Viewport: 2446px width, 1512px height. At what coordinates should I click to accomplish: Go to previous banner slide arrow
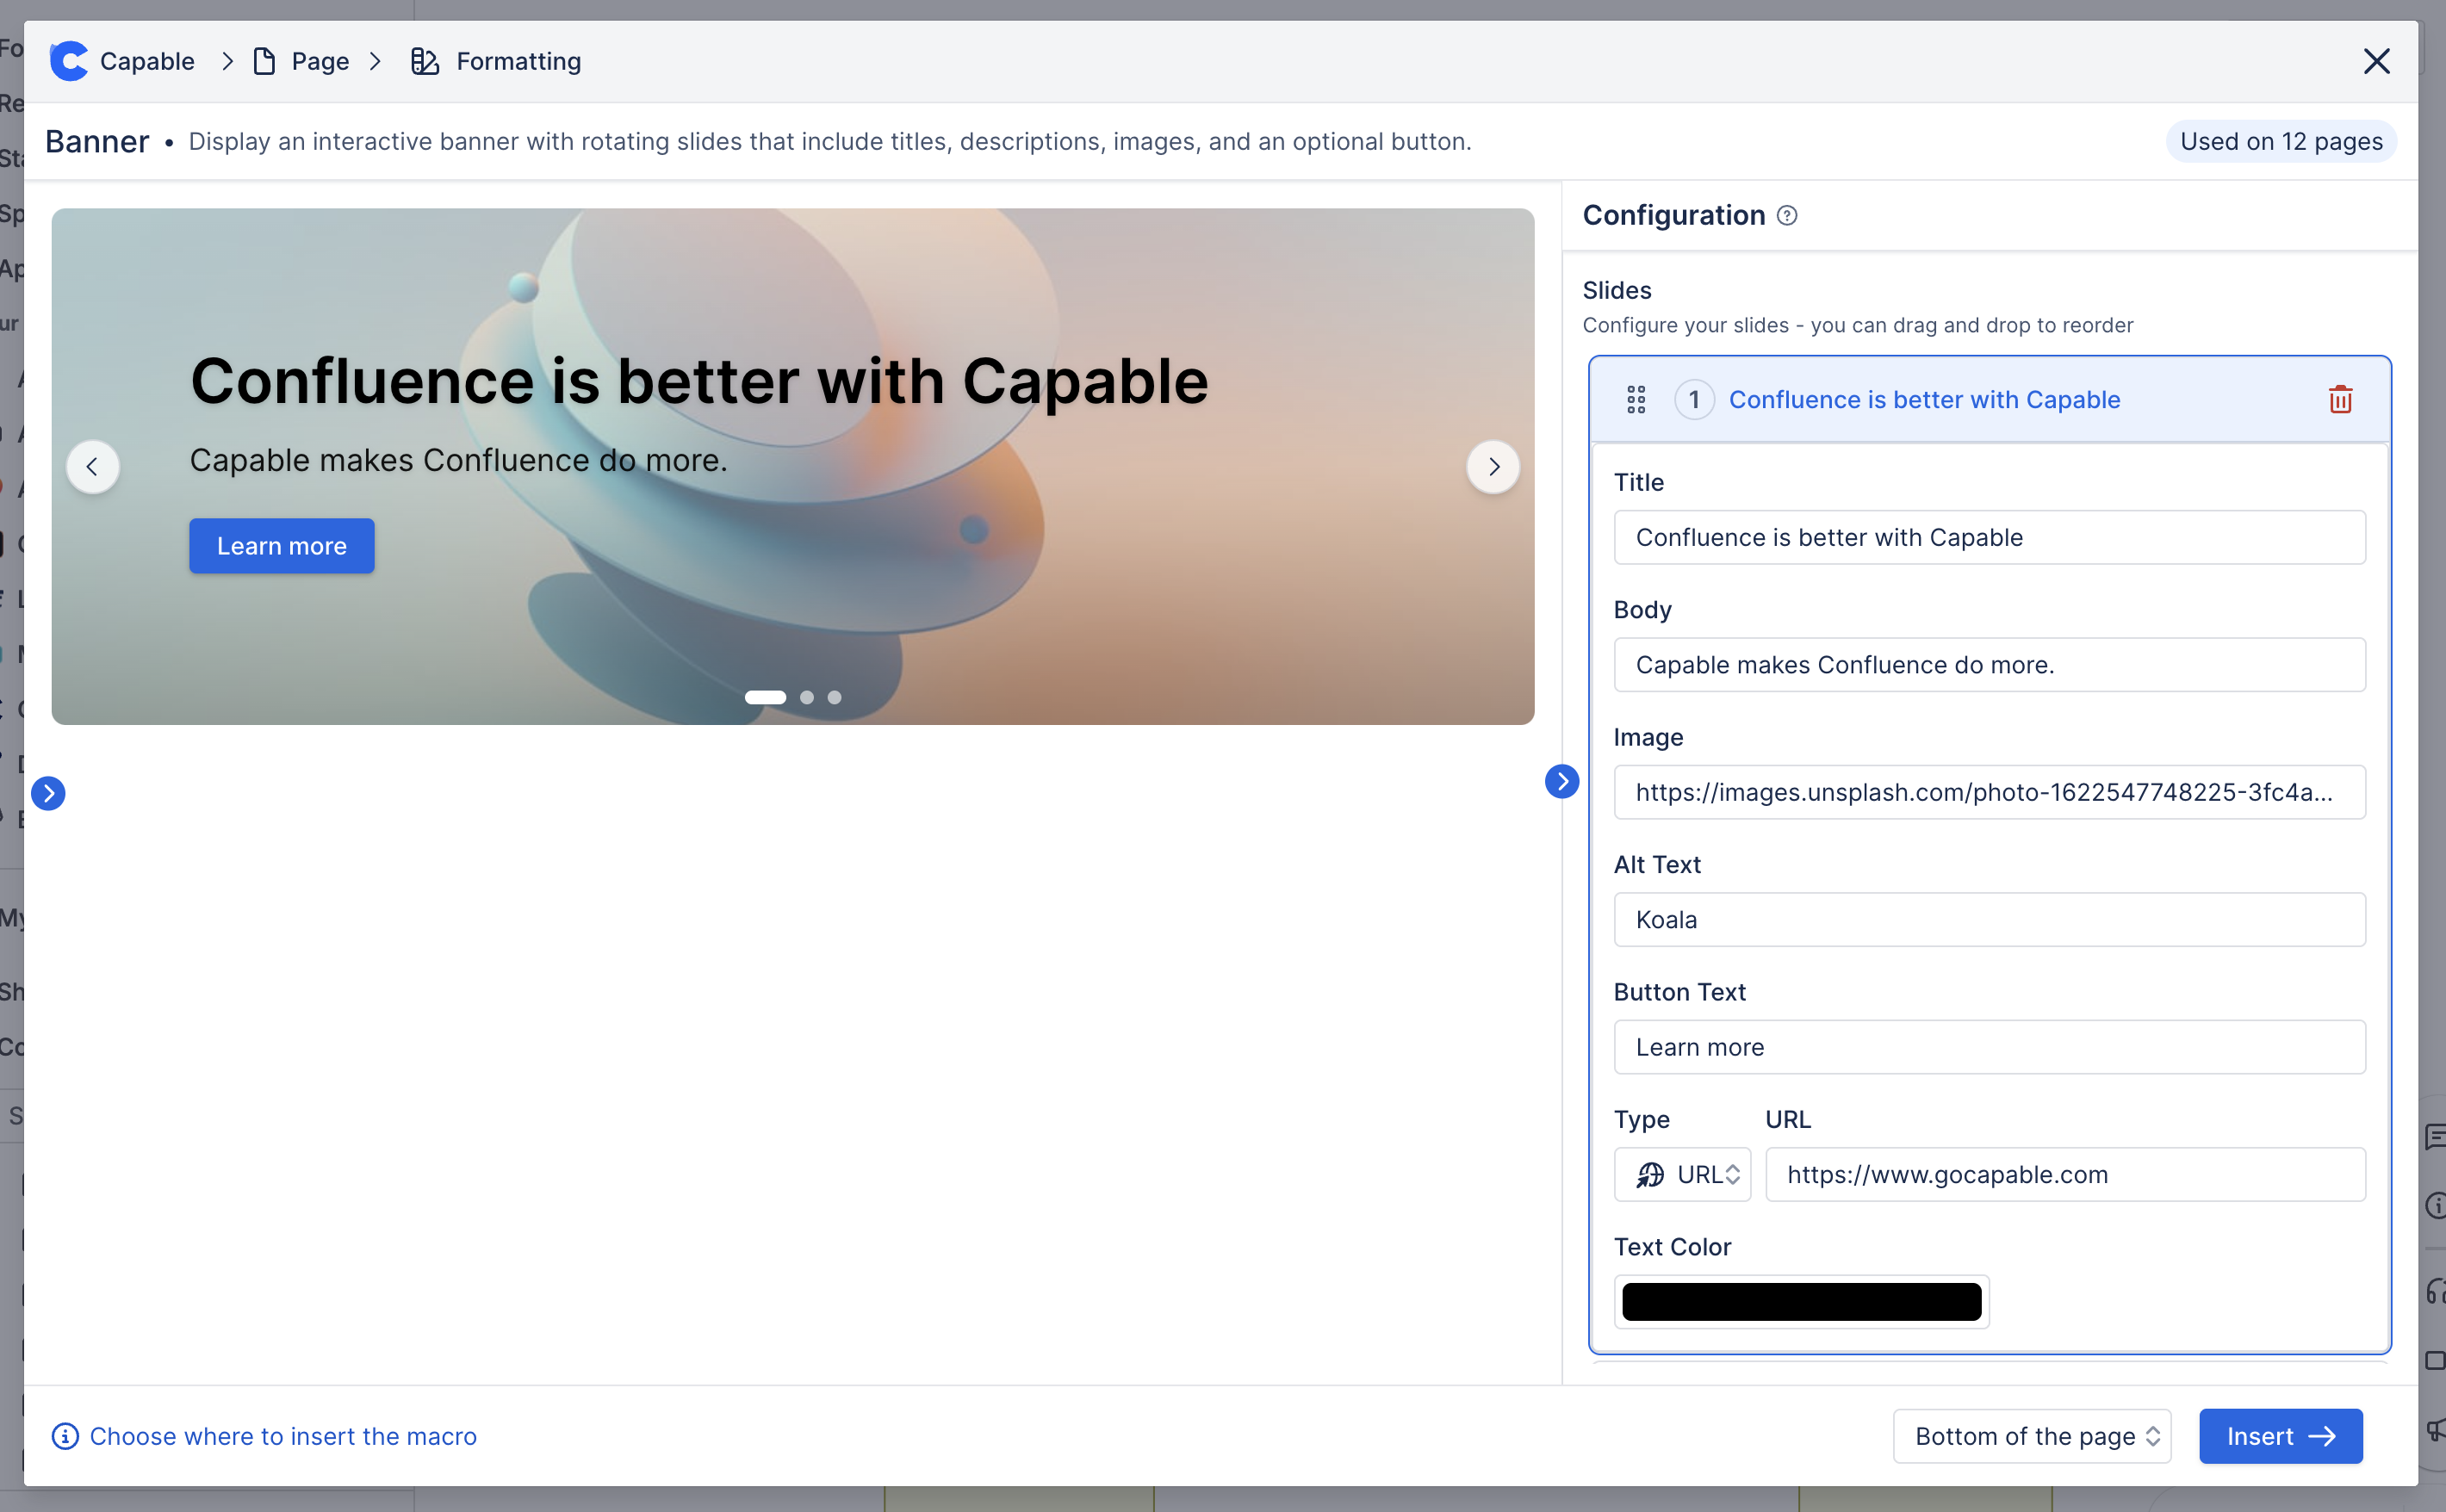click(93, 467)
